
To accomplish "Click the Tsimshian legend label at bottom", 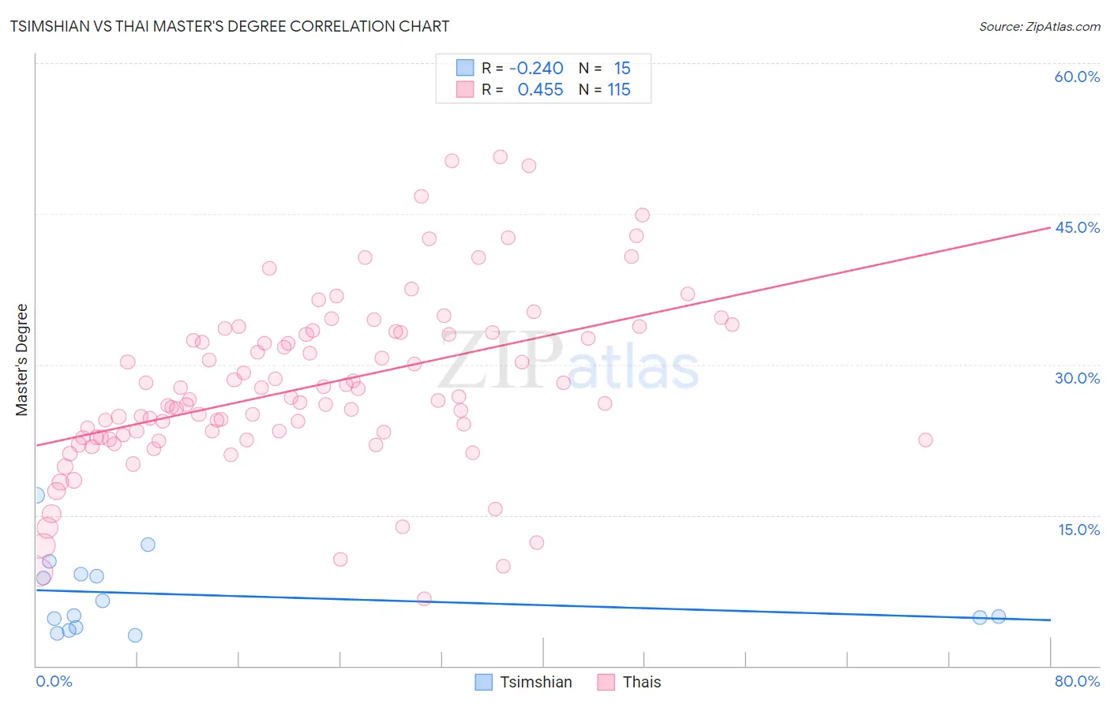I will point(536,682).
